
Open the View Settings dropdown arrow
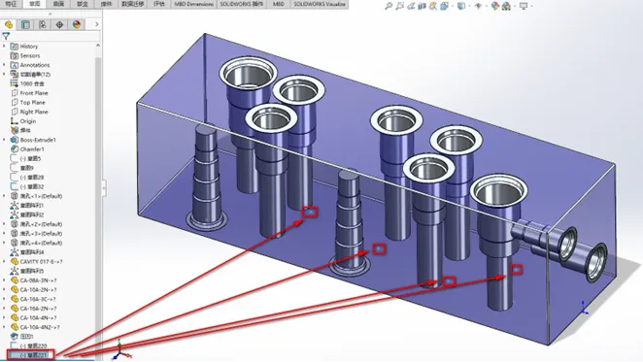tap(531, 6)
